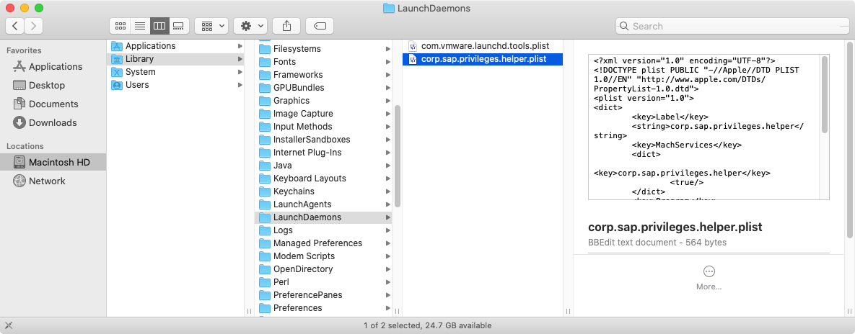Screen dimensions: 855x334
Task: Expand the Java folder arrow
Action: click(x=387, y=166)
